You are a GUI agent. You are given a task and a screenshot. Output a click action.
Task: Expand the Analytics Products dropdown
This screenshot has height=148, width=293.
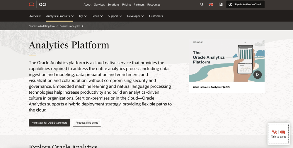click(x=59, y=16)
